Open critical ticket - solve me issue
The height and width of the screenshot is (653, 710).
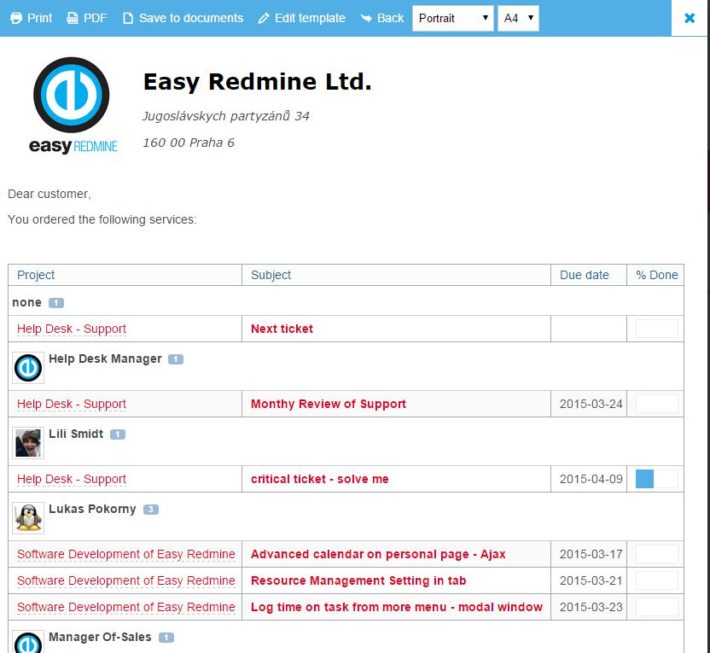(320, 479)
